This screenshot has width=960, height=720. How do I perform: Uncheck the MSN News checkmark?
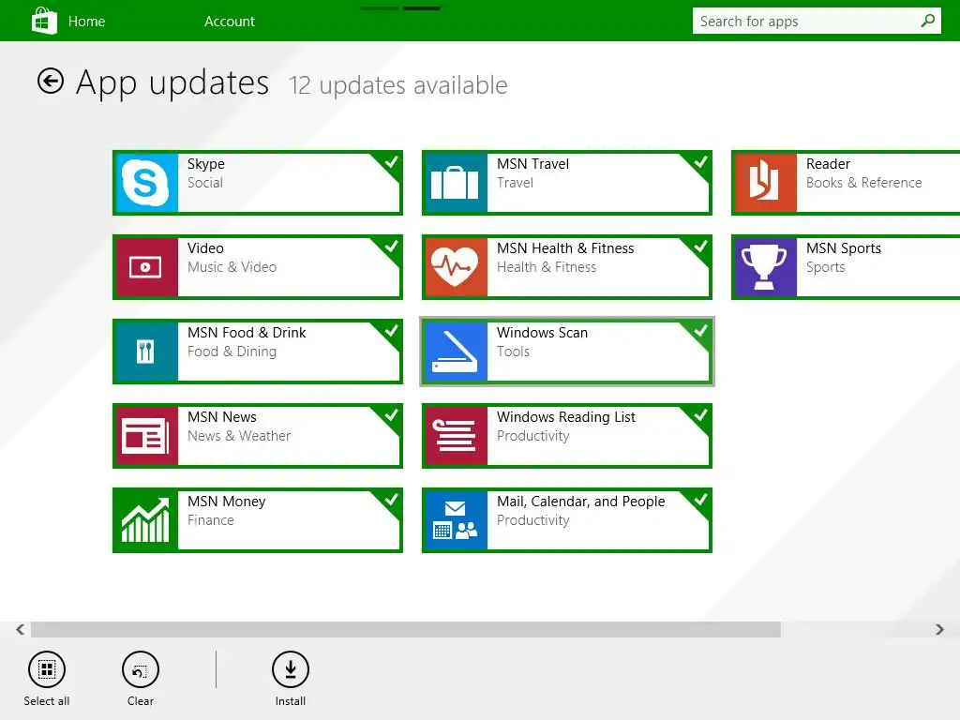[391, 415]
